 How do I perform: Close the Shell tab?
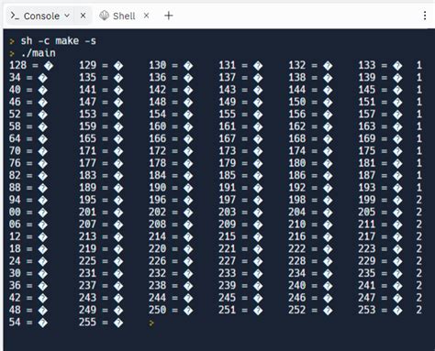click(x=147, y=16)
